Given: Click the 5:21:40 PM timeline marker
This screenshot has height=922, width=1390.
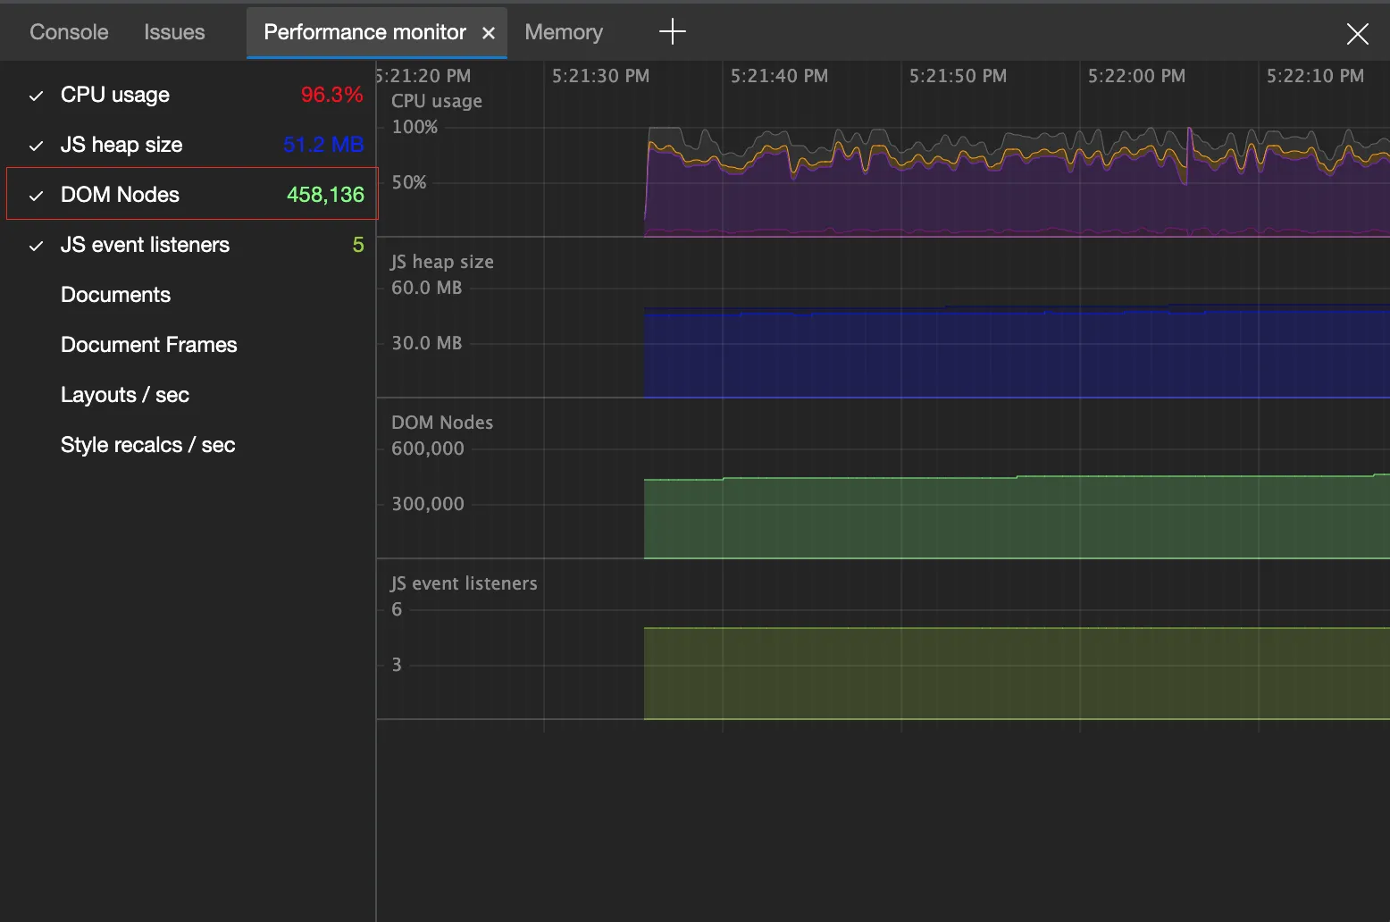Looking at the screenshot, I should (779, 76).
